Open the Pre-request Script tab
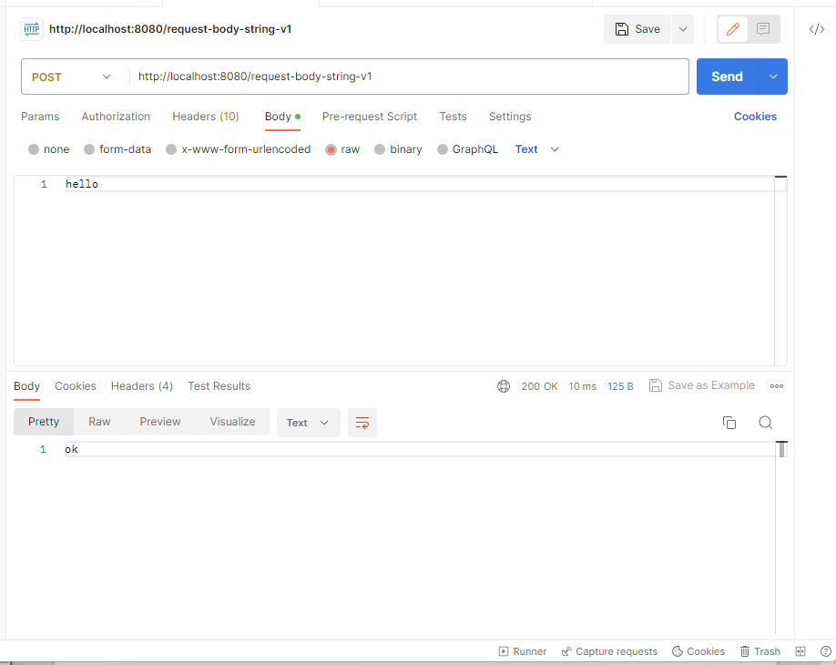 pyautogui.click(x=370, y=117)
